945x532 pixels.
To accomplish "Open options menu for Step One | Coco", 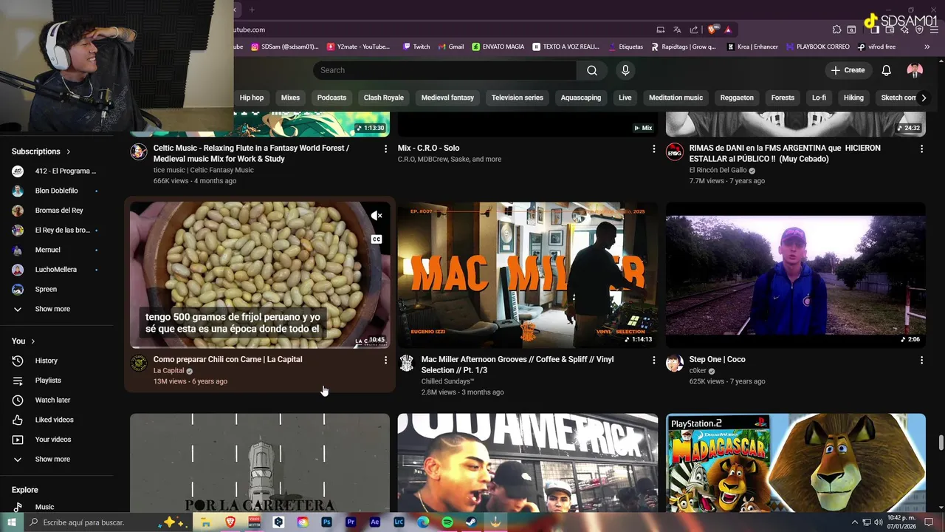I will click(x=921, y=360).
